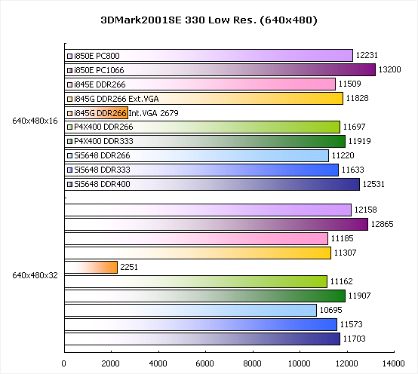418x374 pixels.
Task: Click the i845G DDR266 Ext.VGA legend swatch
Action: (70, 99)
